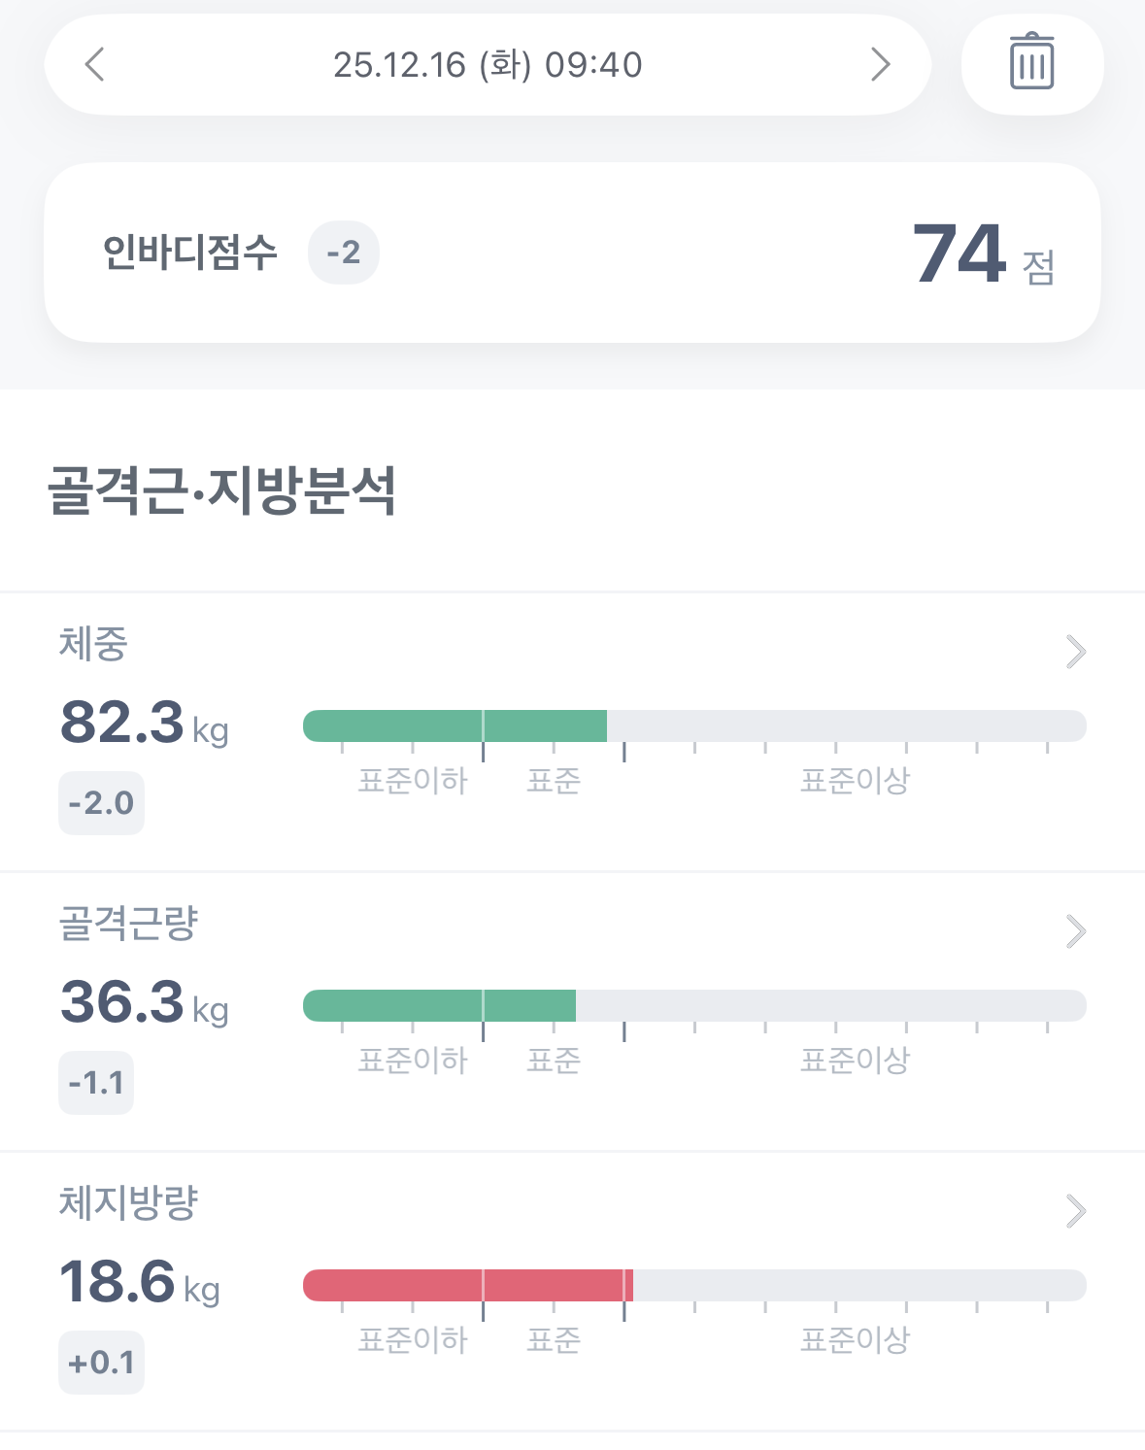
Task: Select the 18.6 kg body fat value
Action: 140,1282
